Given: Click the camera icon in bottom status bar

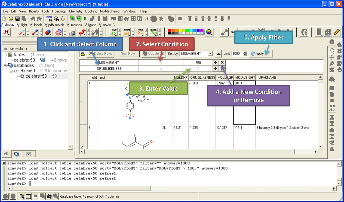Looking at the screenshot, I should [49, 196].
